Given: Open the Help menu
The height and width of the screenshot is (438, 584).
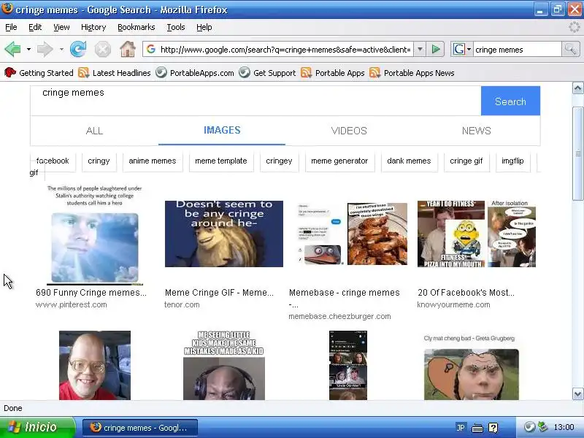Looking at the screenshot, I should pos(204,27).
